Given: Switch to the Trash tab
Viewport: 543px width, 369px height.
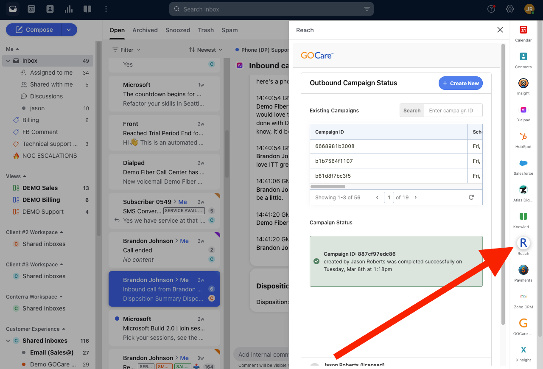Looking at the screenshot, I should (206, 30).
